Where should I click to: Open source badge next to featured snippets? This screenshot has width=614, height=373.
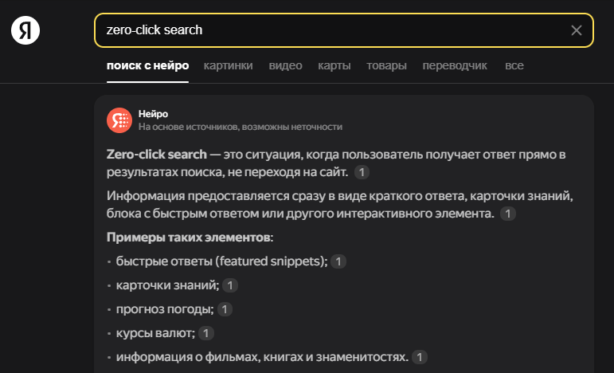[x=338, y=261]
